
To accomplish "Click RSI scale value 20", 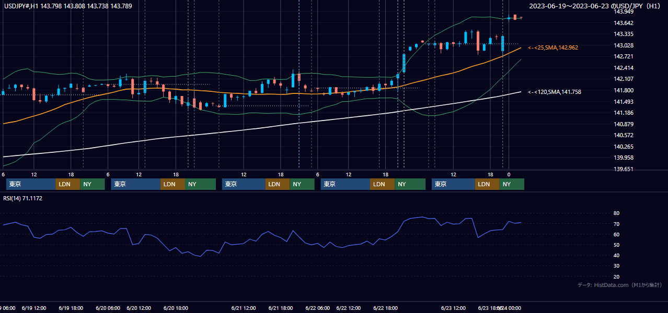I will click(616, 276).
